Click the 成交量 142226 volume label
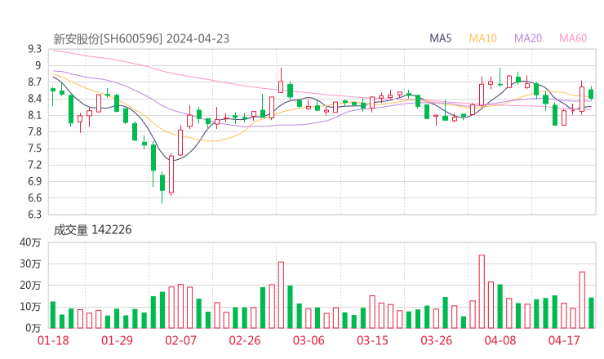The image size is (604, 359). (x=92, y=230)
